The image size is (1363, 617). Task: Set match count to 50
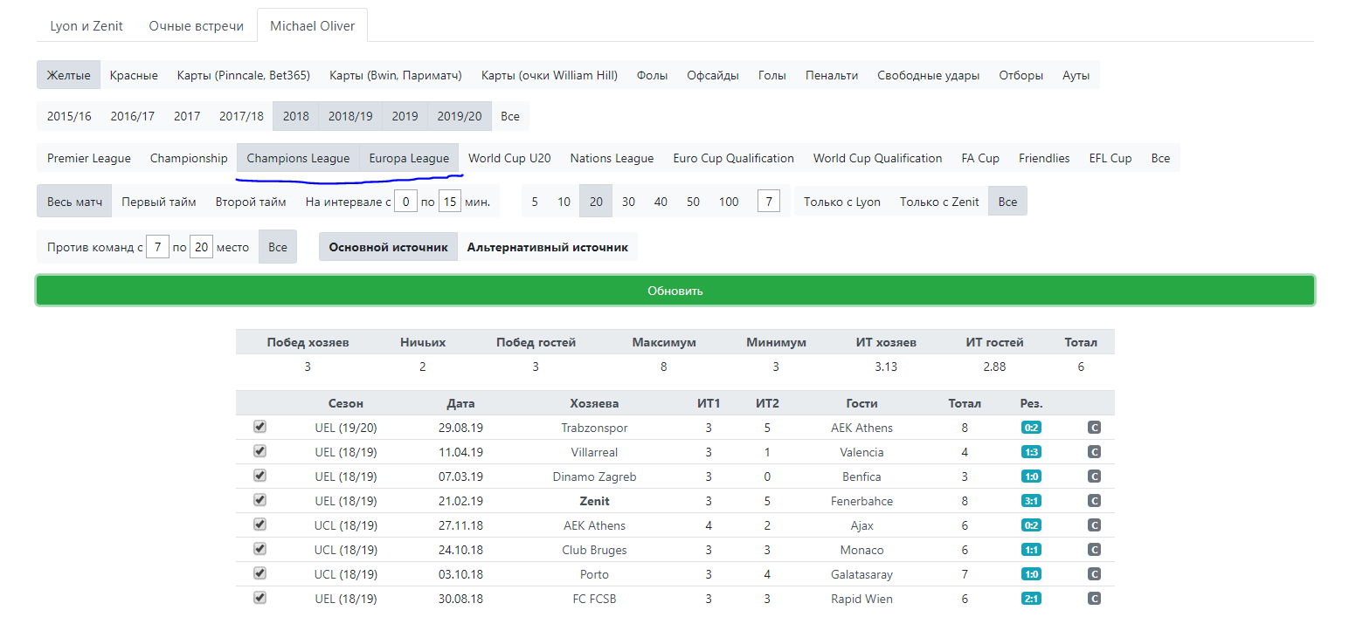click(x=693, y=202)
